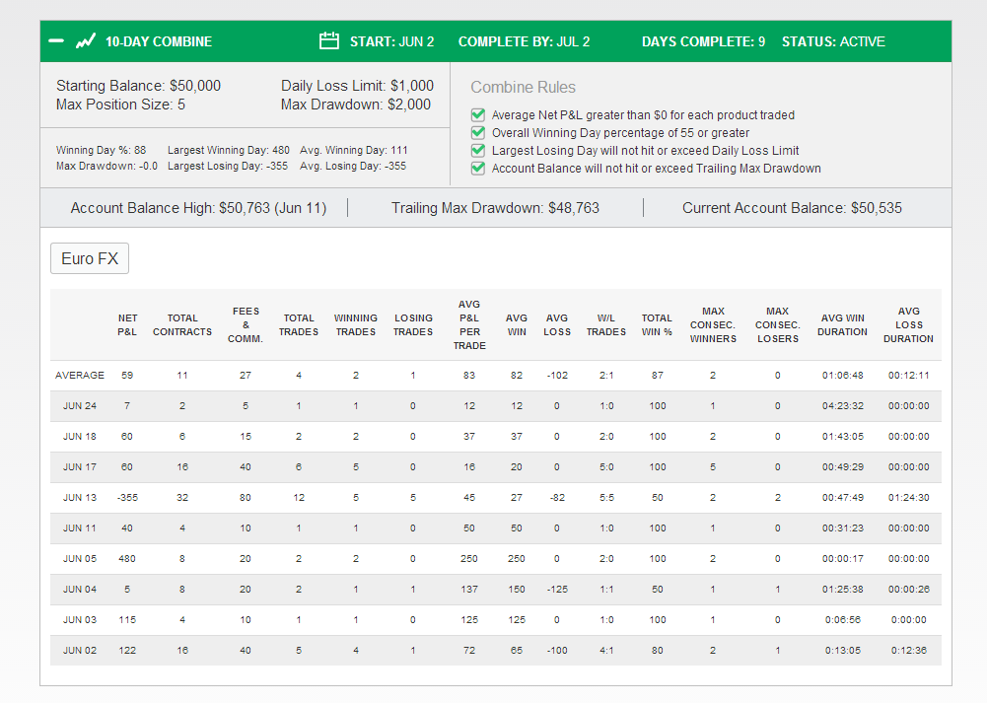Click the TOTAL WIN % column header
987x703 pixels.
[657, 324]
